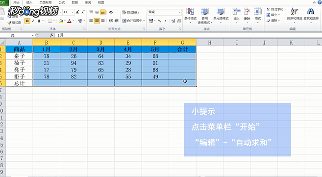Toggle Wrap Text (自动换行)
Viewport: 322px width, 177px height.
[x=130, y=12]
